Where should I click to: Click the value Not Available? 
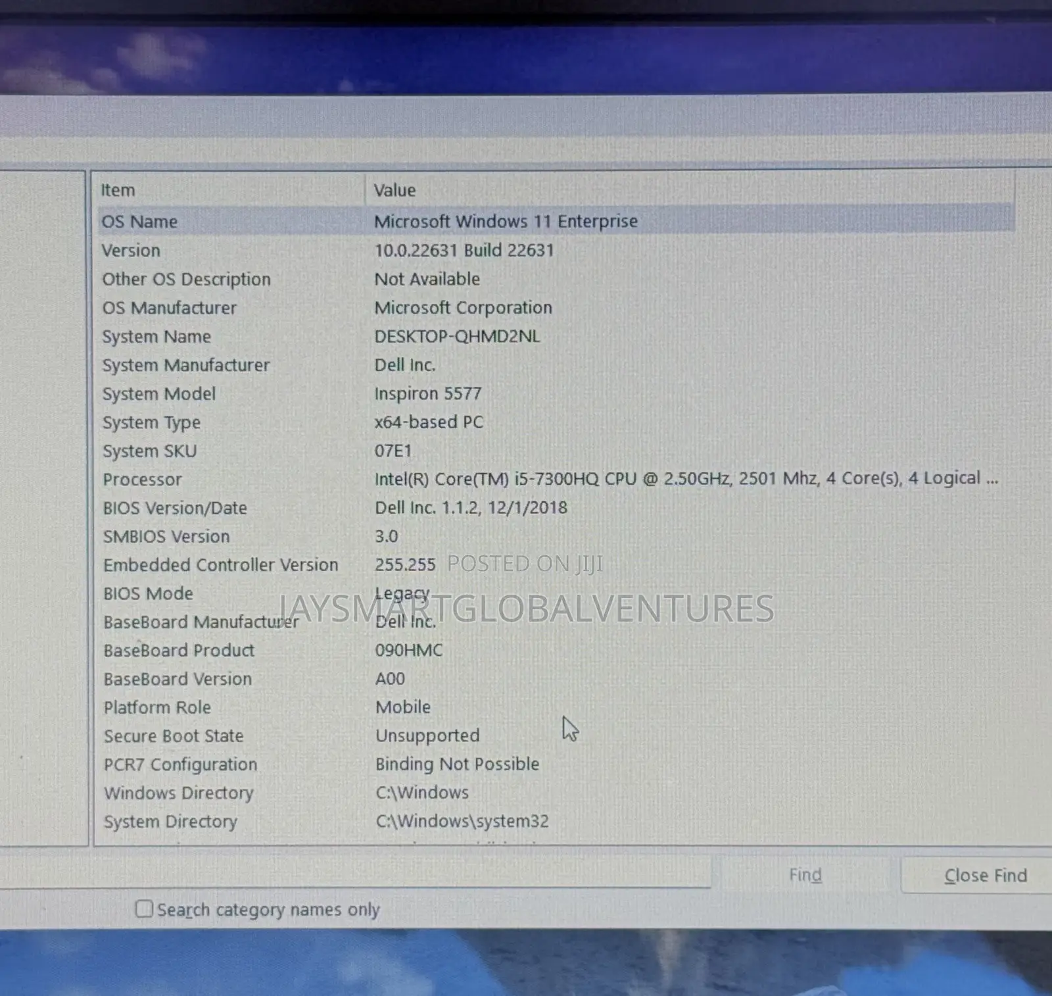tap(427, 279)
